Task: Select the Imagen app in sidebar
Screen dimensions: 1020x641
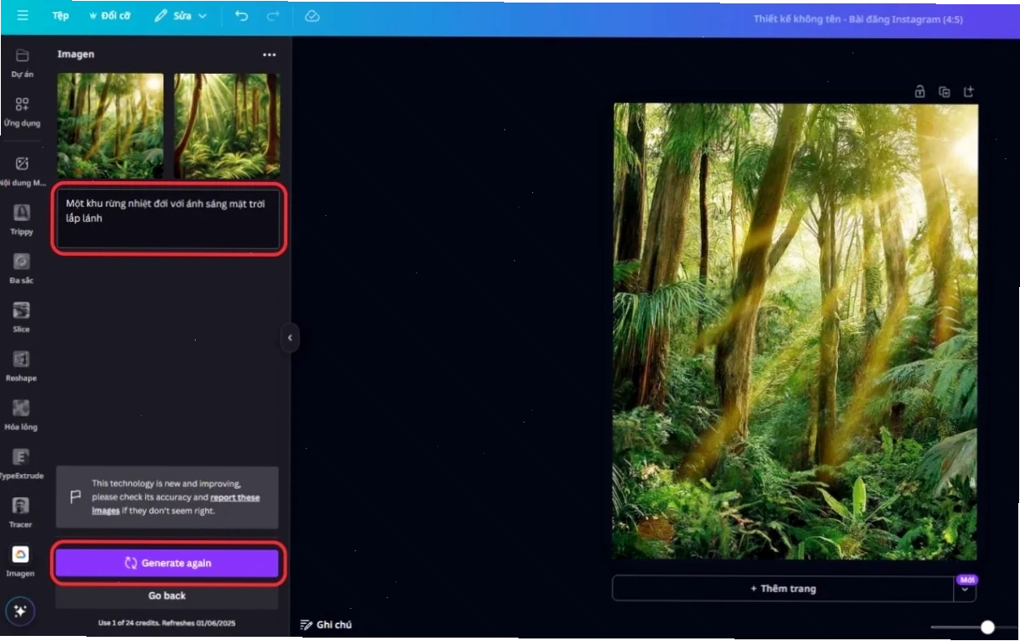Action: pyautogui.click(x=21, y=561)
